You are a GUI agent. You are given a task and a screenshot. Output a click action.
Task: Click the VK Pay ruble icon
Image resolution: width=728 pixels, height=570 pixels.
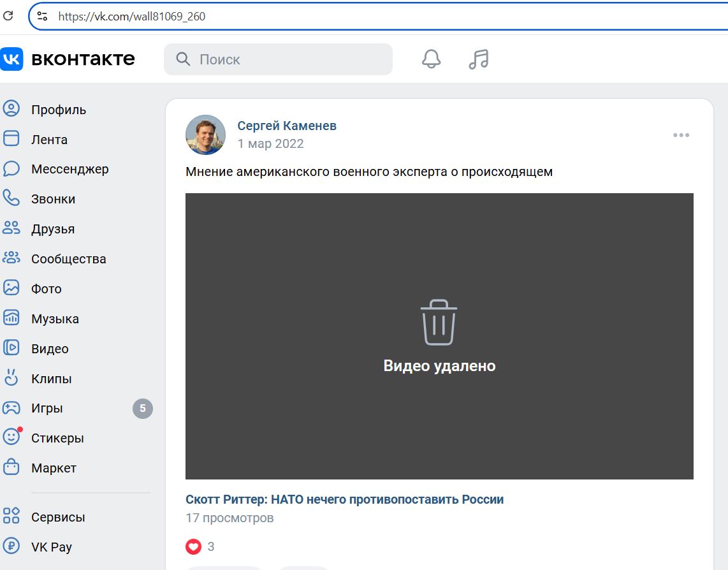pyautogui.click(x=11, y=546)
